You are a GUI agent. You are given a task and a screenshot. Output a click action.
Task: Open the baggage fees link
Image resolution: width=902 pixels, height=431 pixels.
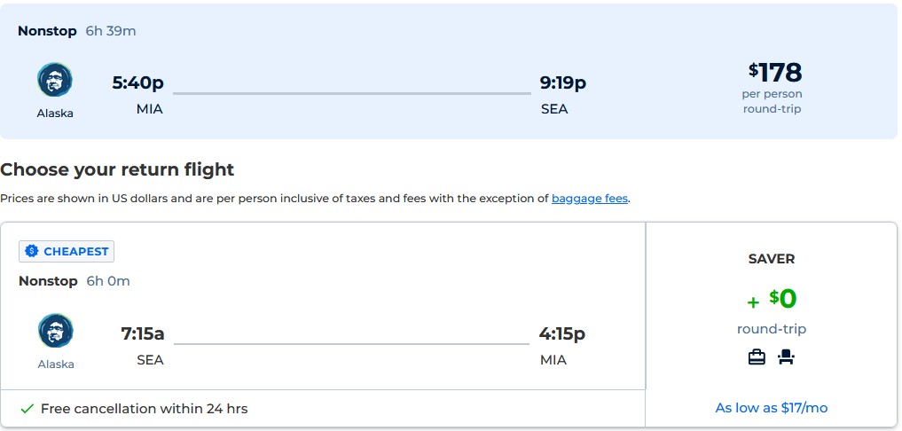click(589, 199)
